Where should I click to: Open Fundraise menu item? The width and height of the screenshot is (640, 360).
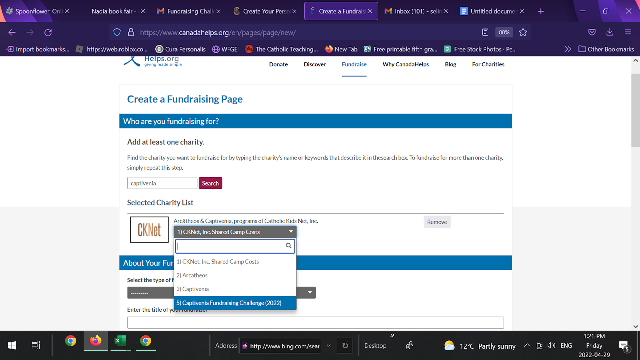[354, 64]
